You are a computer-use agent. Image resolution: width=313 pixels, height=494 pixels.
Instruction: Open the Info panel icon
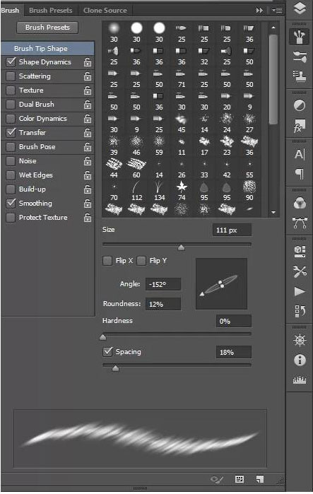click(x=300, y=360)
